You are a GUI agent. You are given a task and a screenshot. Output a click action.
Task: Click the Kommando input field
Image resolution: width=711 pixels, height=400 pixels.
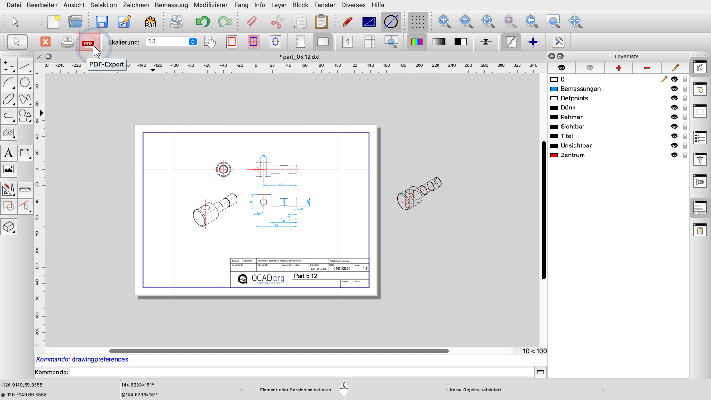pos(301,372)
